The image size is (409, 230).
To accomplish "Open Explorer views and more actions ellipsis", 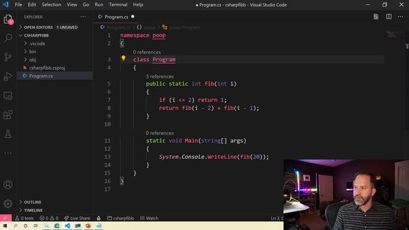I will click(x=83, y=17).
